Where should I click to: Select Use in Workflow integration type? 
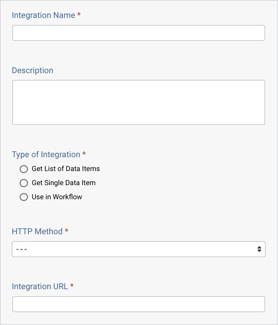tap(24, 197)
